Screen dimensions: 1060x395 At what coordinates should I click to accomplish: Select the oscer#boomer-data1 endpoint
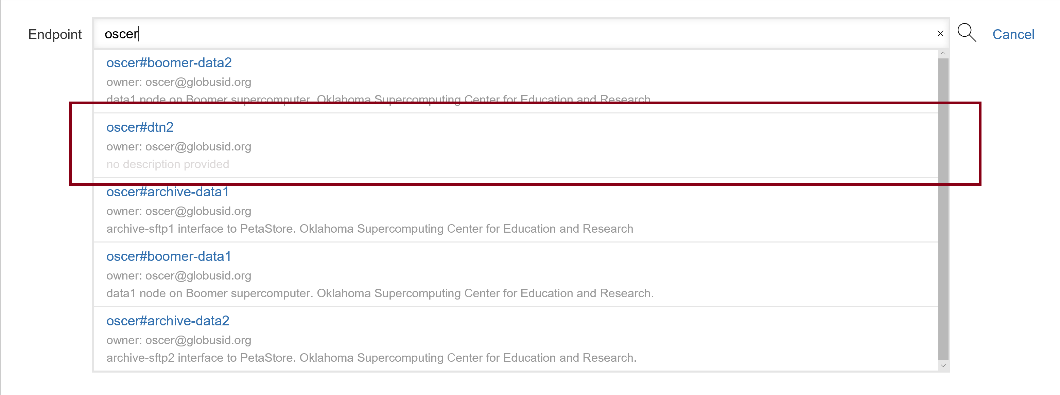pos(168,256)
